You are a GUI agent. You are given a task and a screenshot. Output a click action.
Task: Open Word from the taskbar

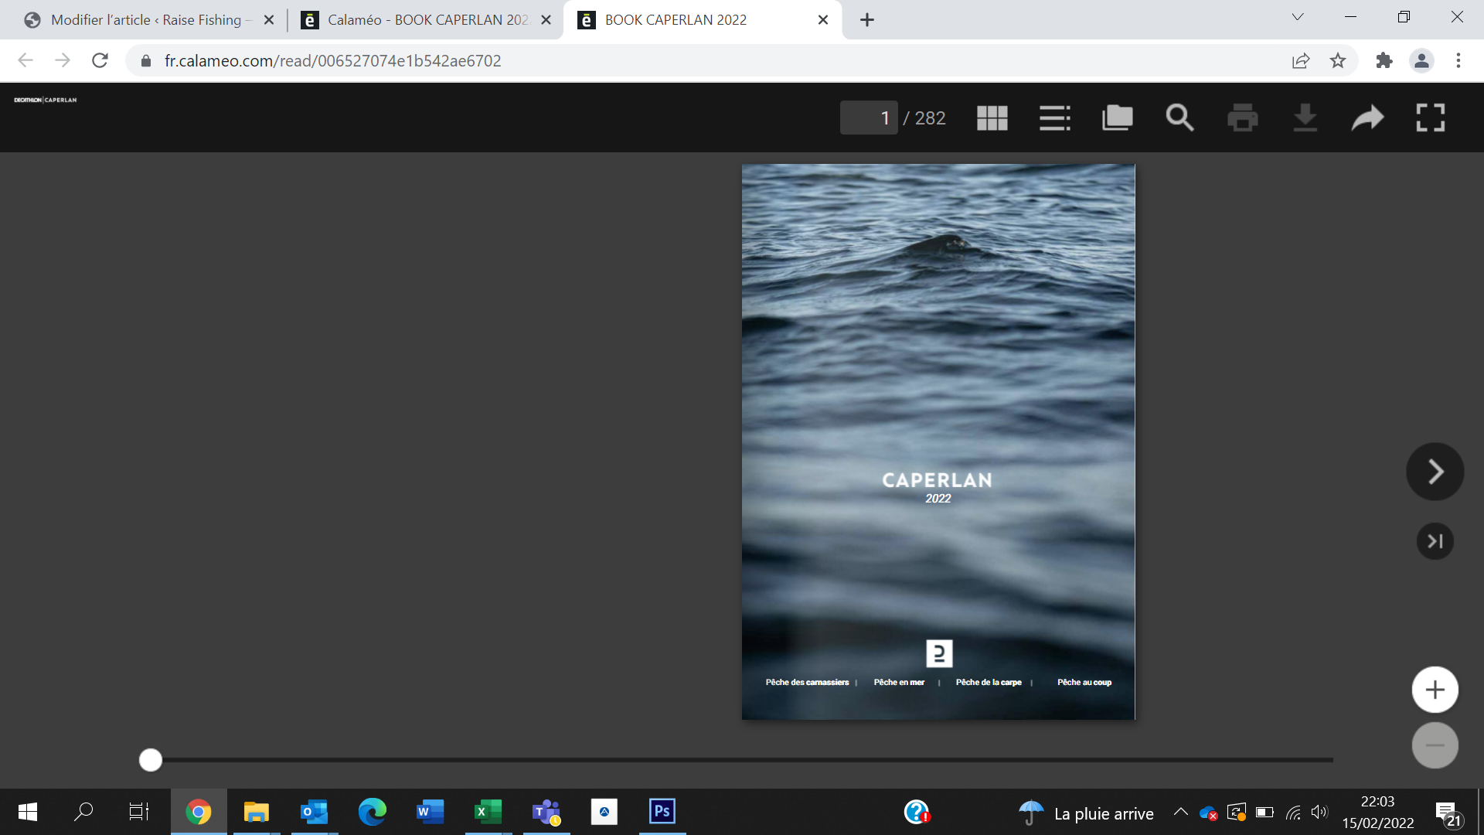pyautogui.click(x=431, y=812)
